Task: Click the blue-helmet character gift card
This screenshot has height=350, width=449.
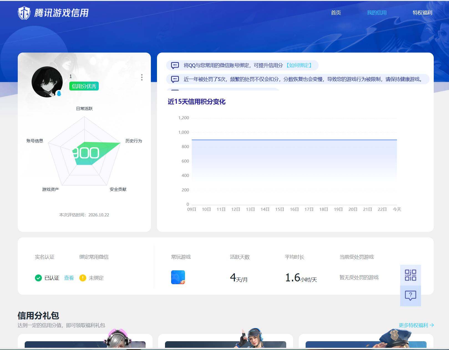Action: [225, 341]
